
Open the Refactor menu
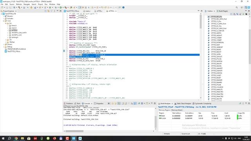coord(19,4)
